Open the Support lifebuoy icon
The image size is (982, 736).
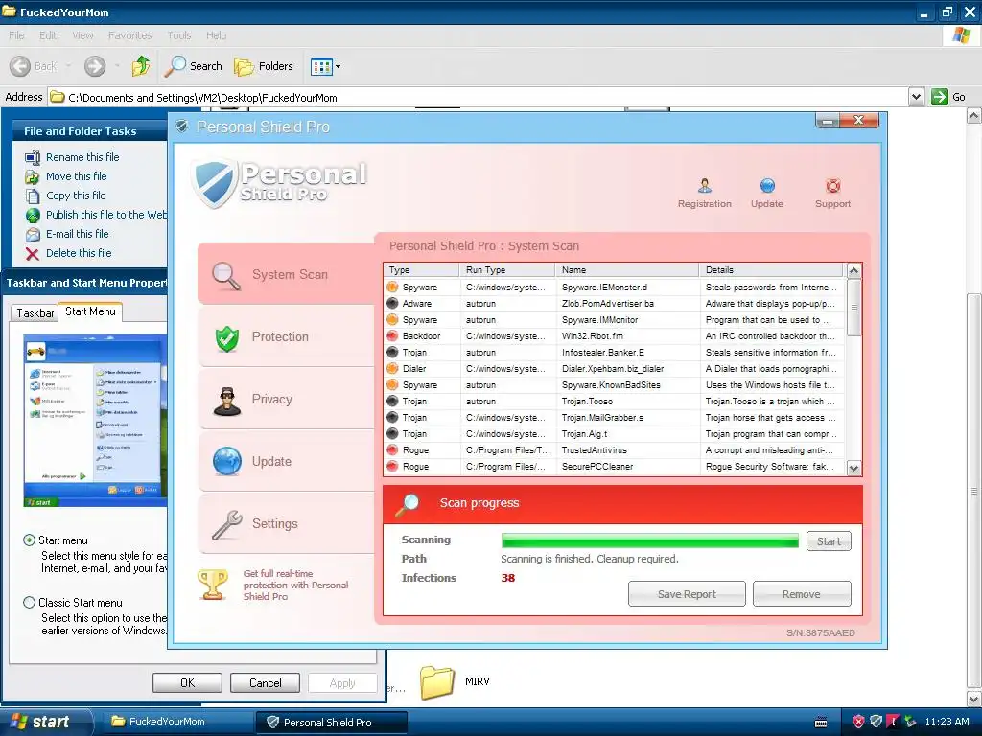(x=833, y=186)
